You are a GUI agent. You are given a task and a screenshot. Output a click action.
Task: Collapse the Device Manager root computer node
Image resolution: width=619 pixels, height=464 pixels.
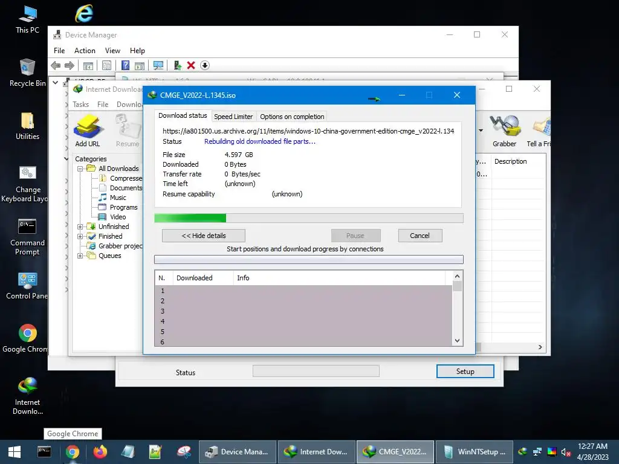pyautogui.click(x=56, y=83)
